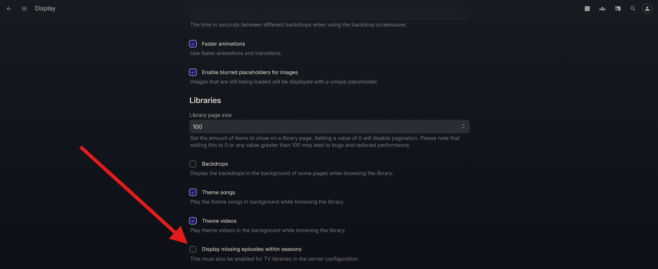
Task: Enable Display missing episodes within seasons
Action: coord(193,249)
